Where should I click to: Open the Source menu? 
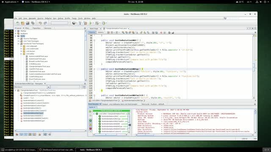pos(40,18)
